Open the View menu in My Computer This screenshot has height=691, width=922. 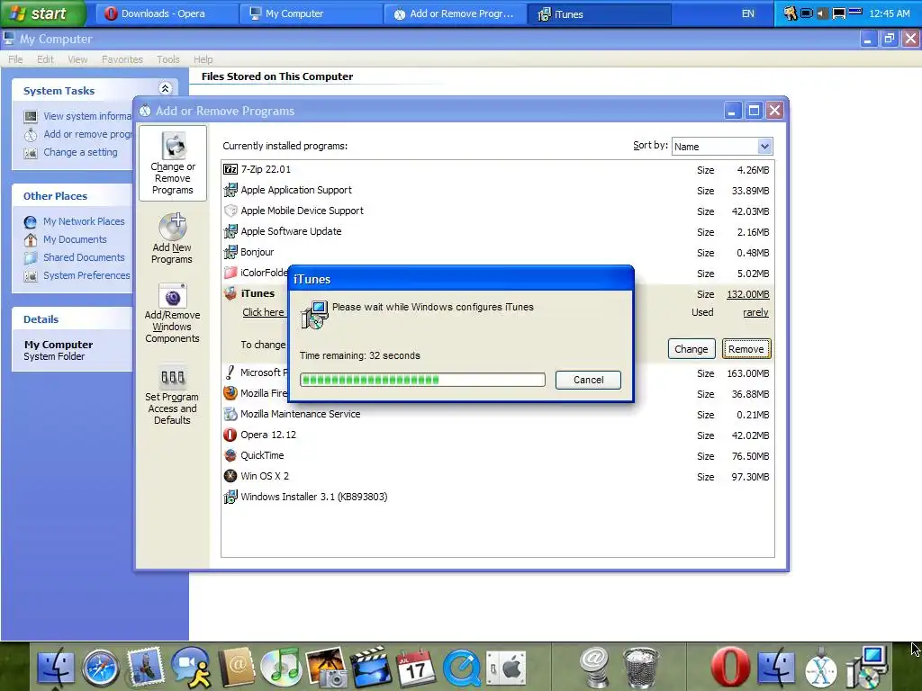(x=77, y=59)
